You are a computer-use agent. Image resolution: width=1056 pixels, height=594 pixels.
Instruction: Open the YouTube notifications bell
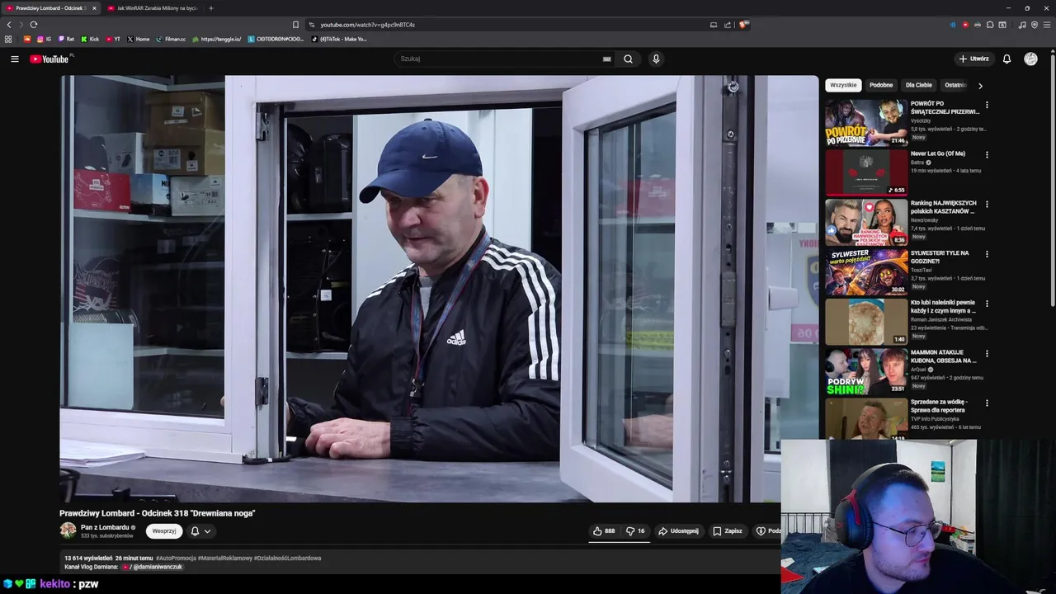coord(1006,59)
